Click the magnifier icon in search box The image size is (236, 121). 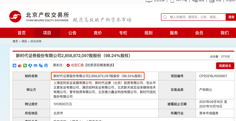pyautogui.click(x=165, y=17)
